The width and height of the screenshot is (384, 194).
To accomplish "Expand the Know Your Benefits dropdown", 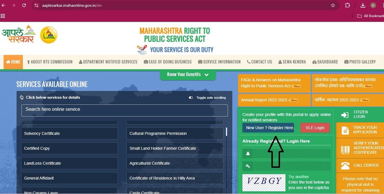I will point(206,74).
